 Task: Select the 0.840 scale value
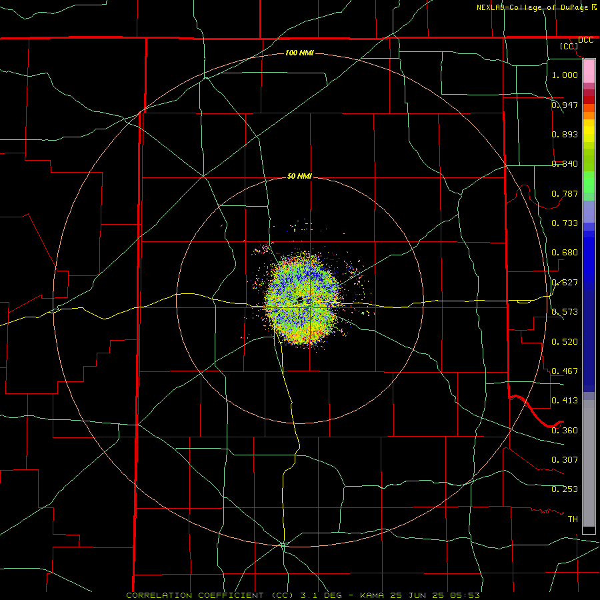point(565,163)
